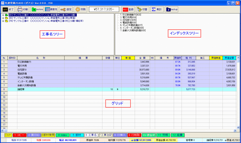Image resolution: width=241 pixels, height=143 pixels.
Task: Click the 6 工事名 button
Action: pyautogui.click(x=91, y=135)
